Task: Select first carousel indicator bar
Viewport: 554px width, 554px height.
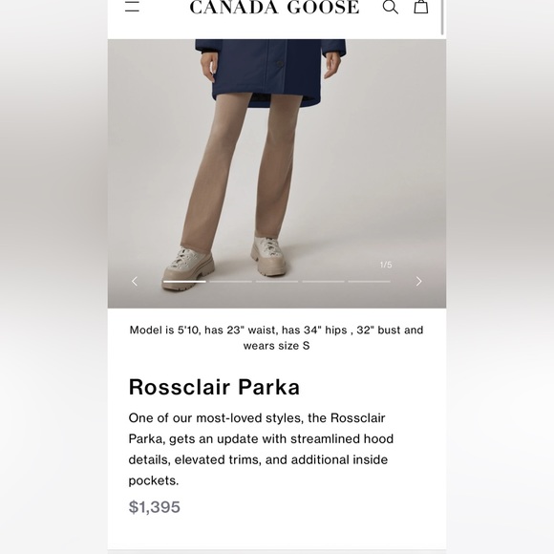Action: [184, 282]
